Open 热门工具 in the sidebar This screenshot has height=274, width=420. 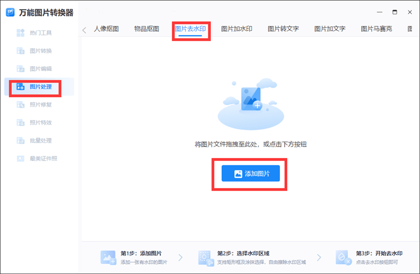pyautogui.click(x=41, y=33)
